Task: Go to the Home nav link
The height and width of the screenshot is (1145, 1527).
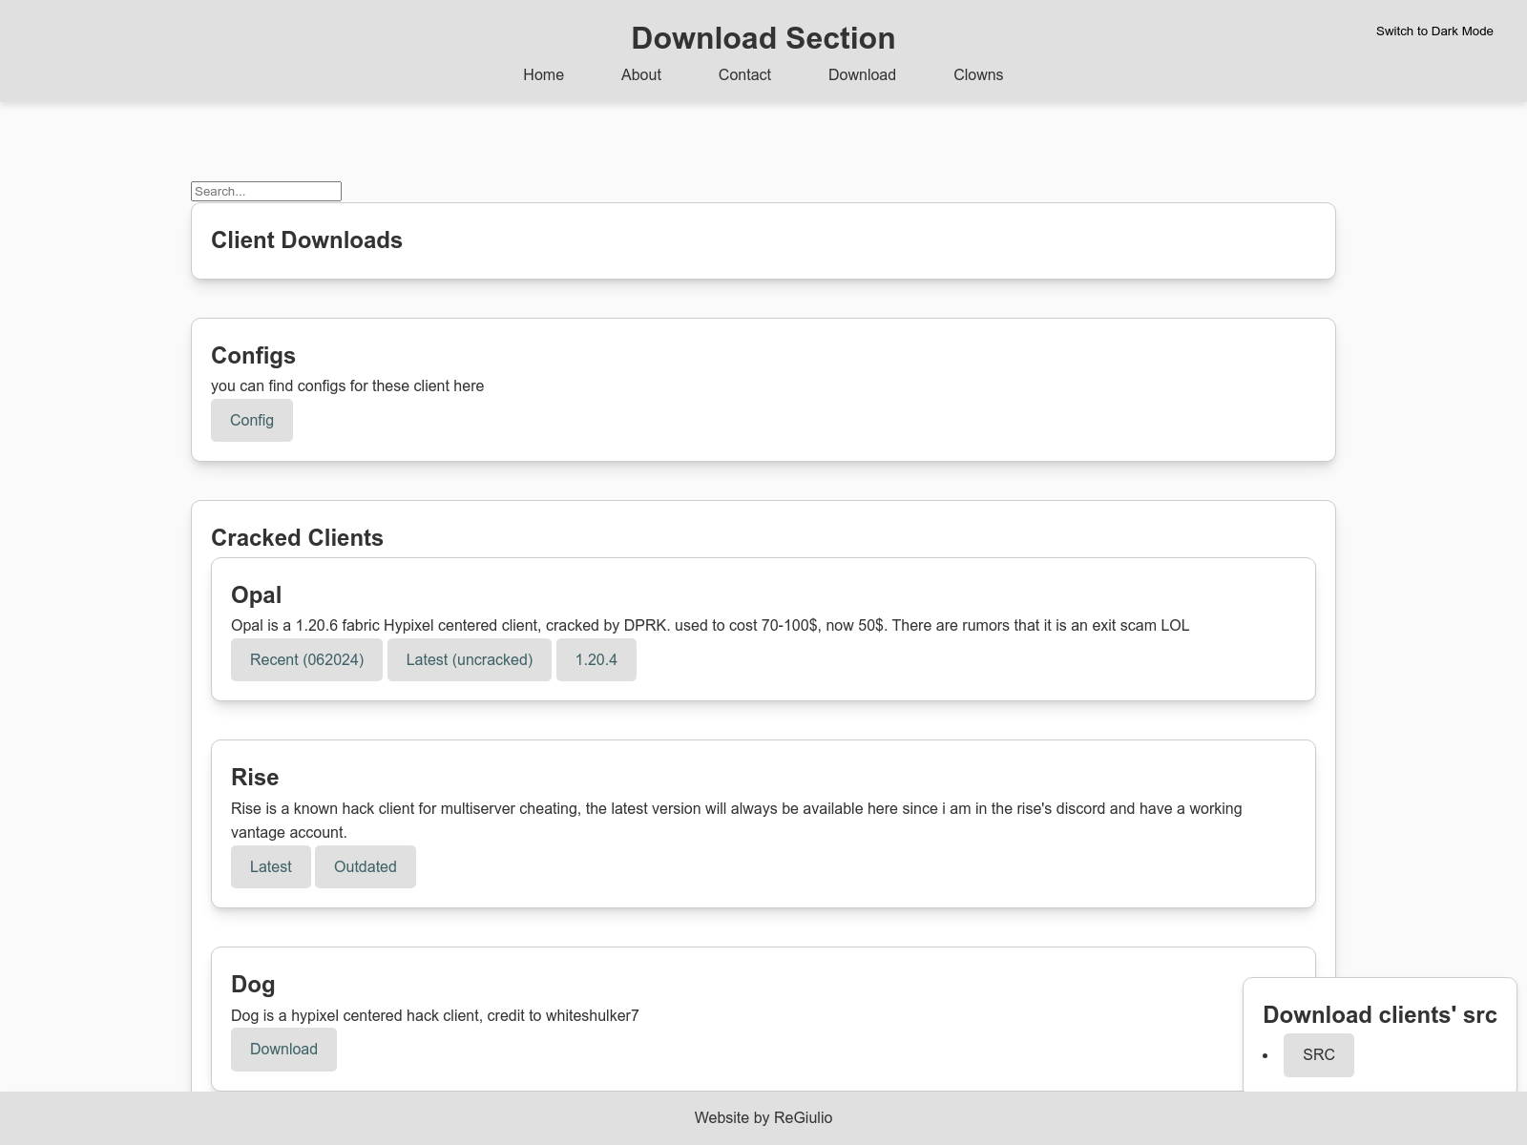Action: tap(543, 74)
